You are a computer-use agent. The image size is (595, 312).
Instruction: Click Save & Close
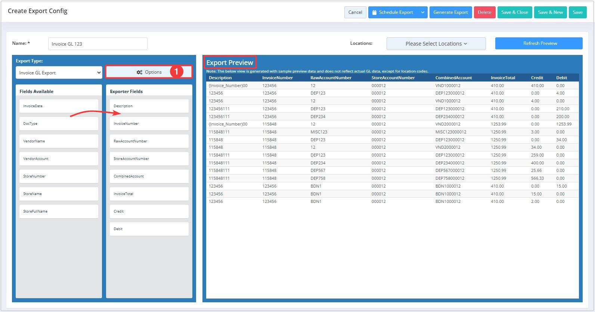pos(514,12)
